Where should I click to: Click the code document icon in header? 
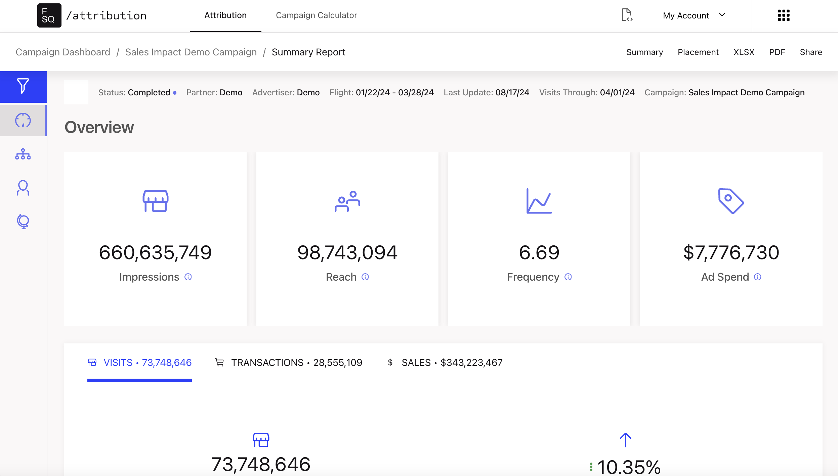tap(627, 15)
